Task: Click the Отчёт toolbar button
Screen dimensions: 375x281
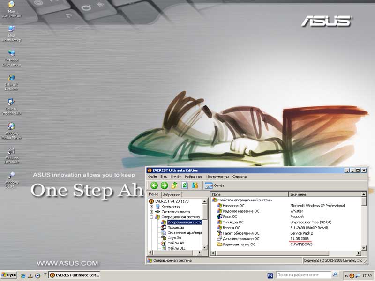Action: click(215, 185)
